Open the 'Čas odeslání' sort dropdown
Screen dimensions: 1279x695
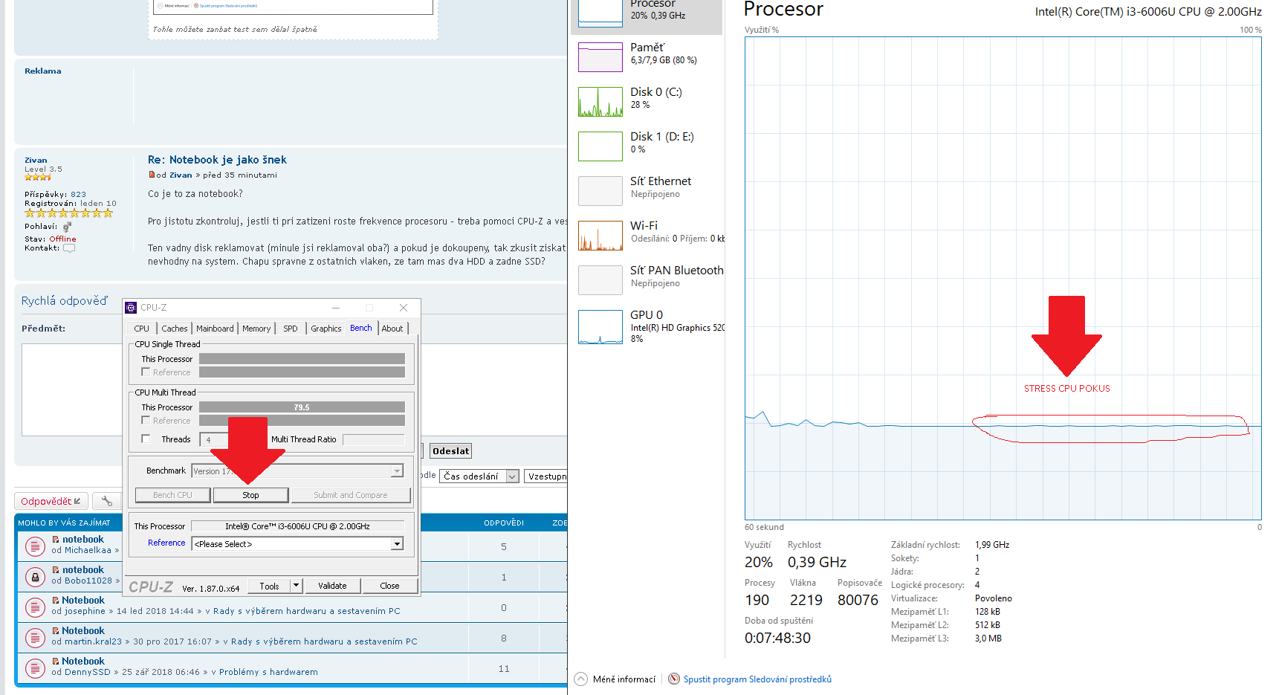[479, 476]
